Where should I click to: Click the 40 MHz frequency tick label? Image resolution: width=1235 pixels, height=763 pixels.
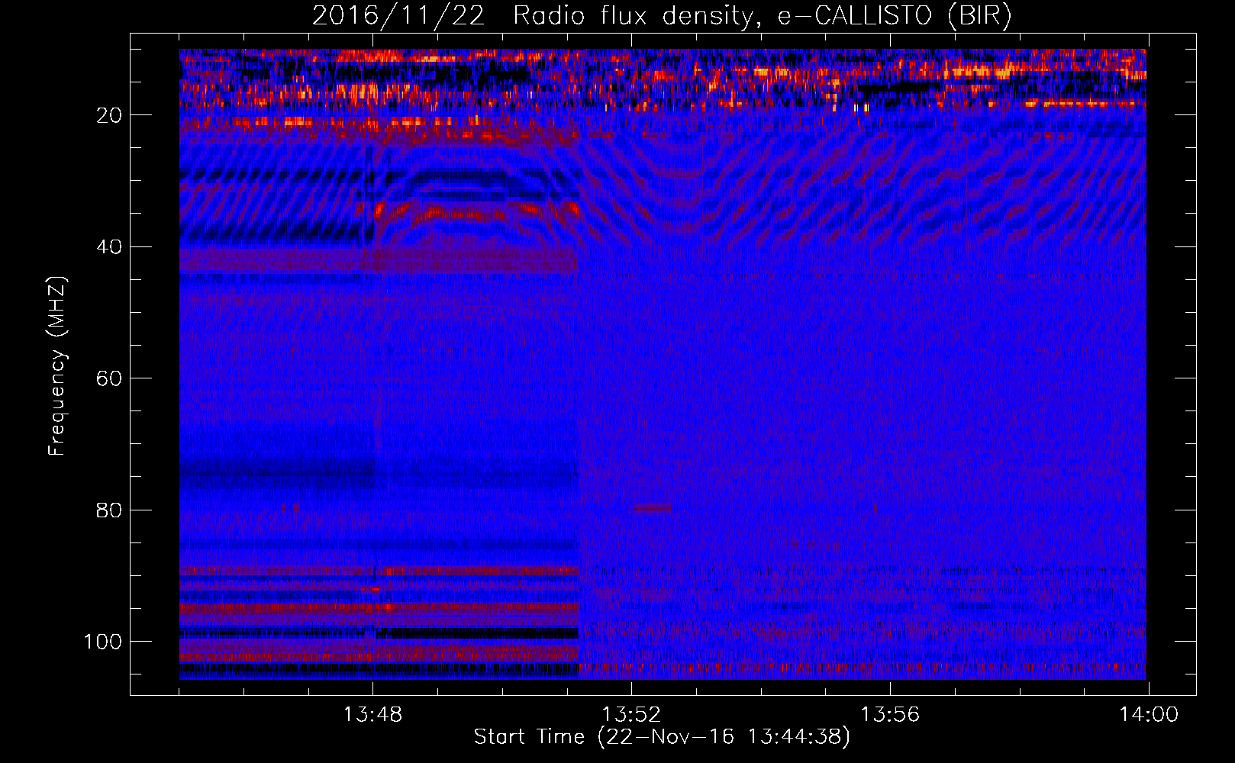pos(108,247)
